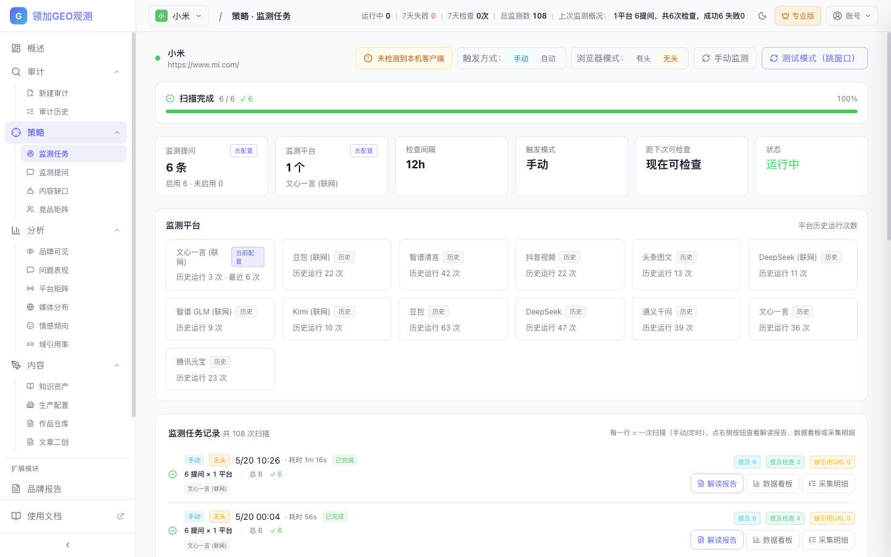This screenshot has width=891, height=557.
Task: Click the 监测提问 chat bubble icon
Action: click(30, 172)
